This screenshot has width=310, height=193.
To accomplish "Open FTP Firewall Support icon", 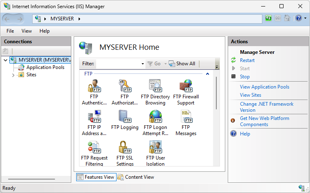I will coord(186,87).
